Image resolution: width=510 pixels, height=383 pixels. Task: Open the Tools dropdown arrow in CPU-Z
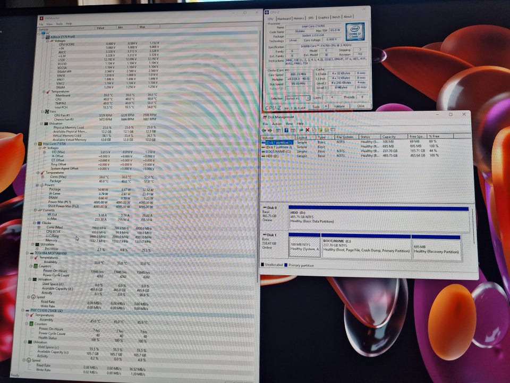click(x=326, y=106)
